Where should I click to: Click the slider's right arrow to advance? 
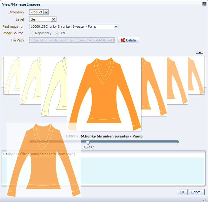click(178, 142)
